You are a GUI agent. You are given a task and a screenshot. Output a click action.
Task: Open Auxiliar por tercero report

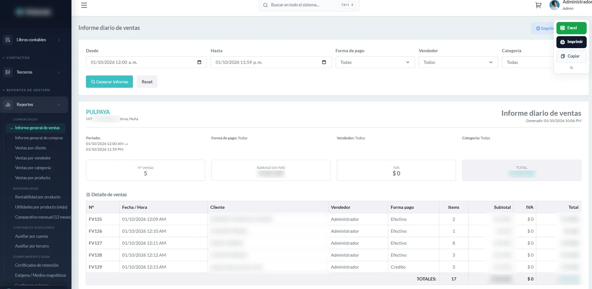(x=32, y=246)
